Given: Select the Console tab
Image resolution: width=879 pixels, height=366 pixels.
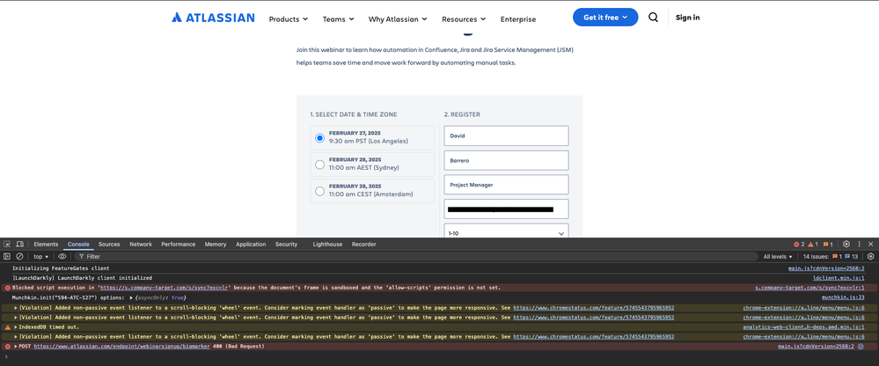Looking at the screenshot, I should coord(78,245).
